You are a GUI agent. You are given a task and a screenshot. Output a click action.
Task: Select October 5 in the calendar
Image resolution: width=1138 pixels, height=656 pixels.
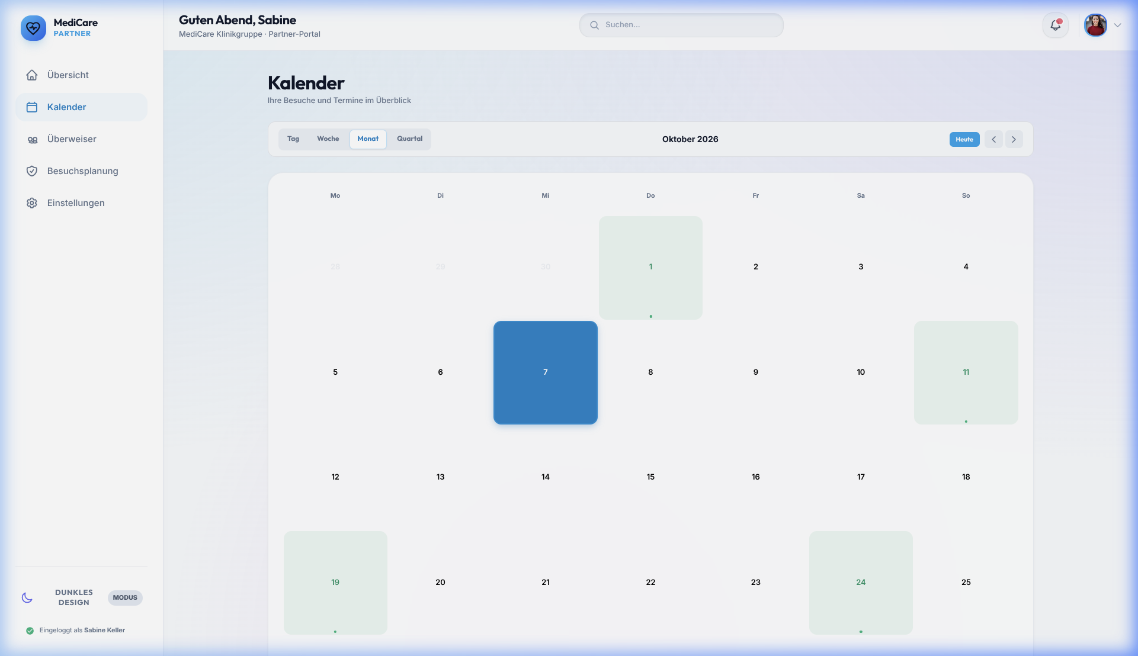point(335,372)
